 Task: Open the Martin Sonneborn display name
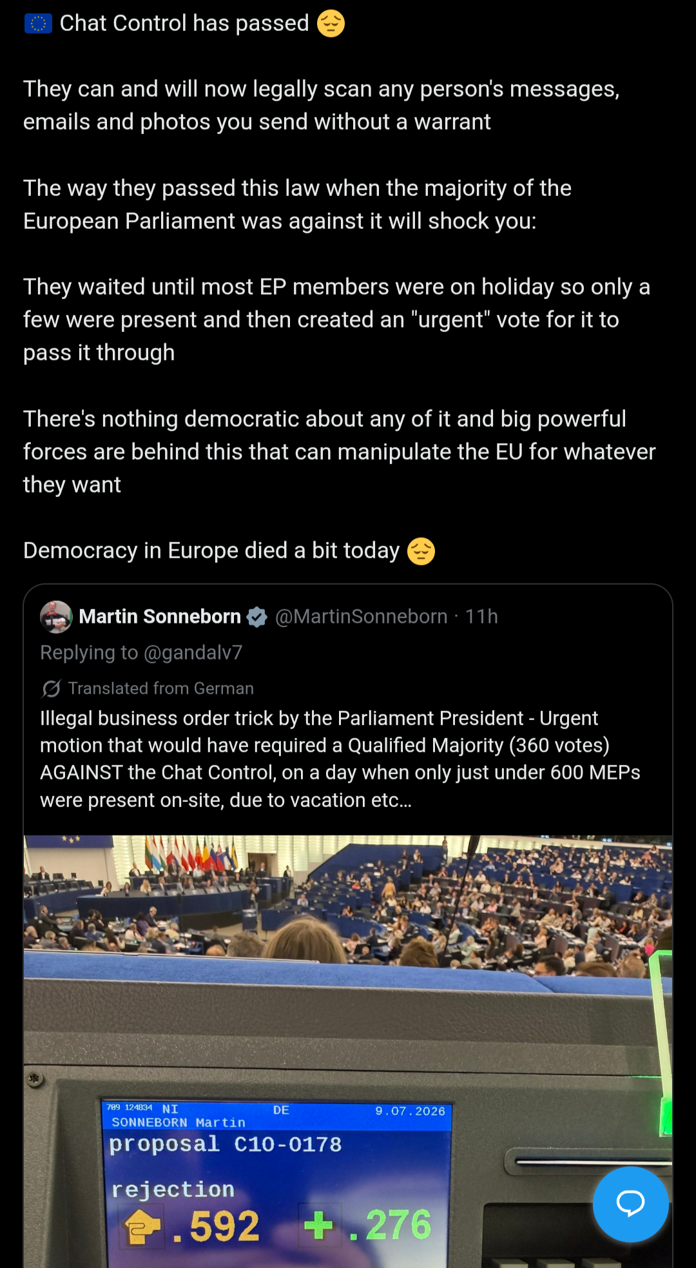(160, 616)
